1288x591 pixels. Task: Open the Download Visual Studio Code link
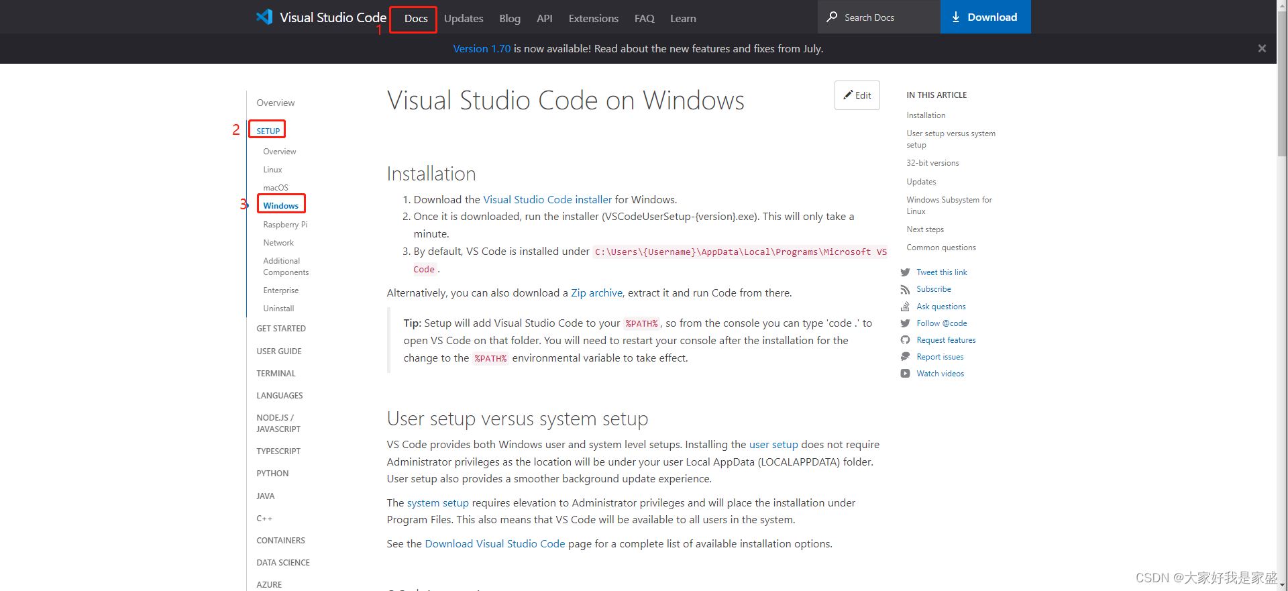495,544
